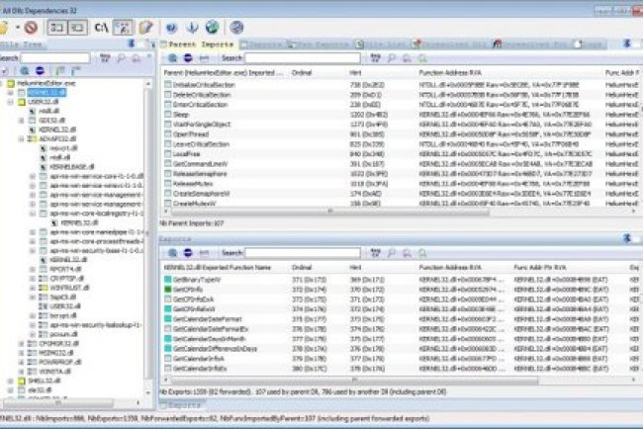Check the DeleteCriticalSection import checkbox
Image resolution: width=643 pixels, height=429 pixels.
tap(168, 94)
